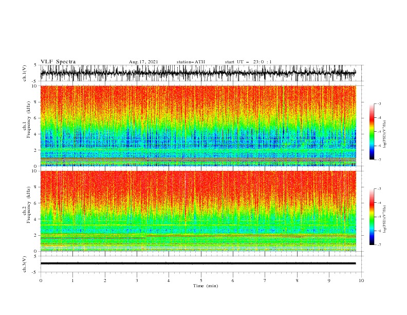Click the ch.3 flat waveform trace
The image size is (407, 315).
click(198, 264)
